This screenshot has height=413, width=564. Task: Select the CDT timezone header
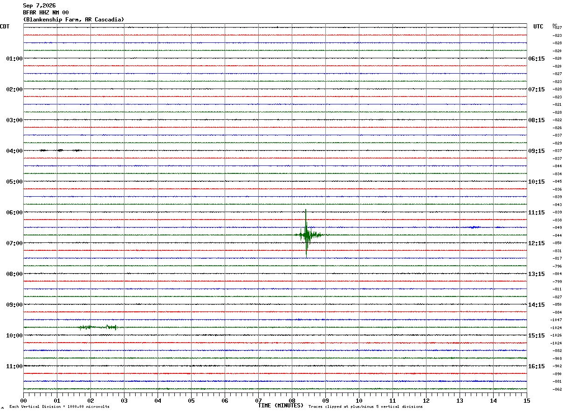5,27
